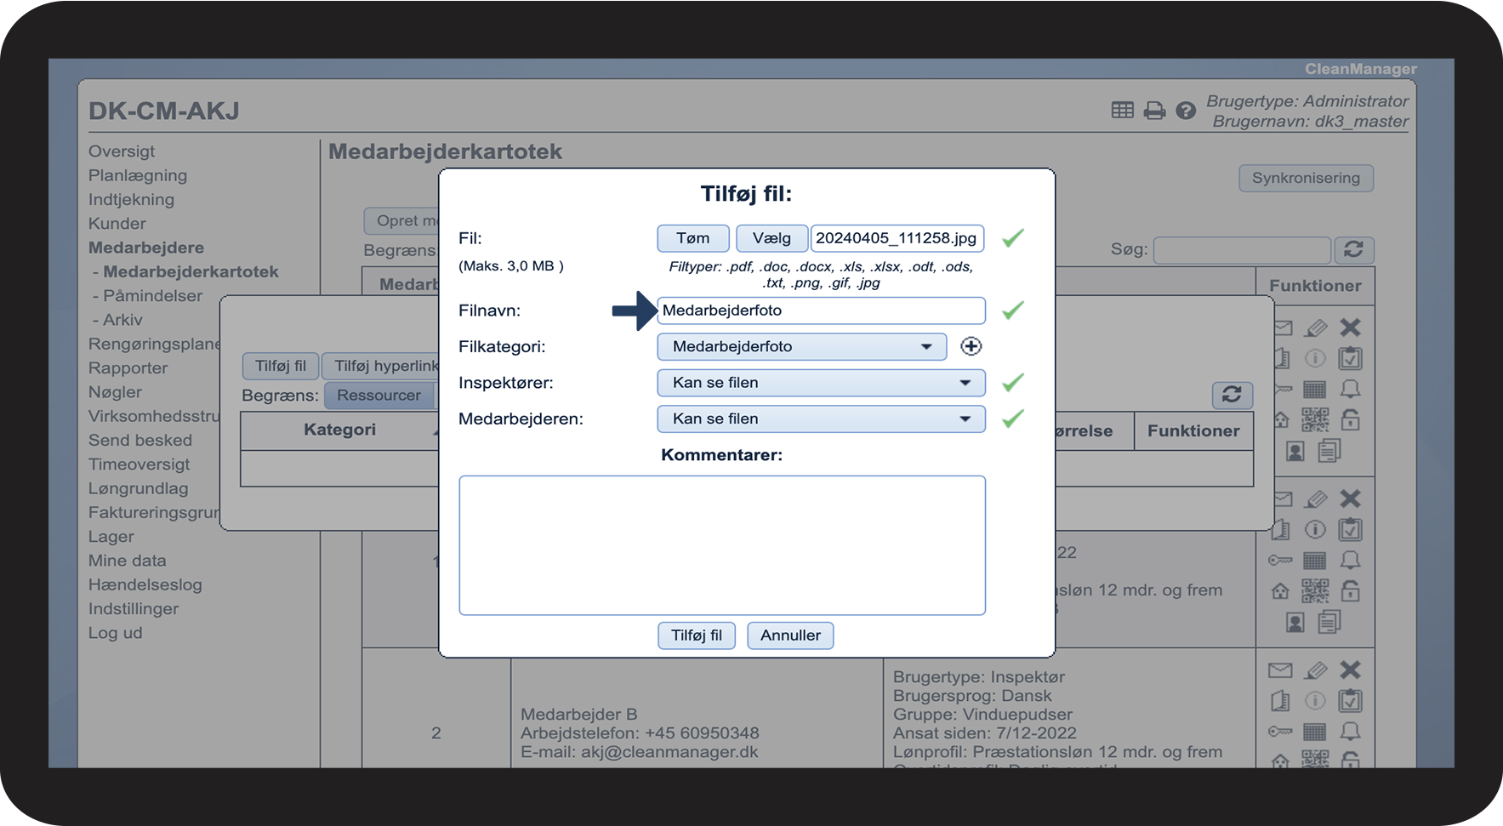Click the print icon in header
The width and height of the screenshot is (1503, 826).
pyautogui.click(x=1154, y=111)
